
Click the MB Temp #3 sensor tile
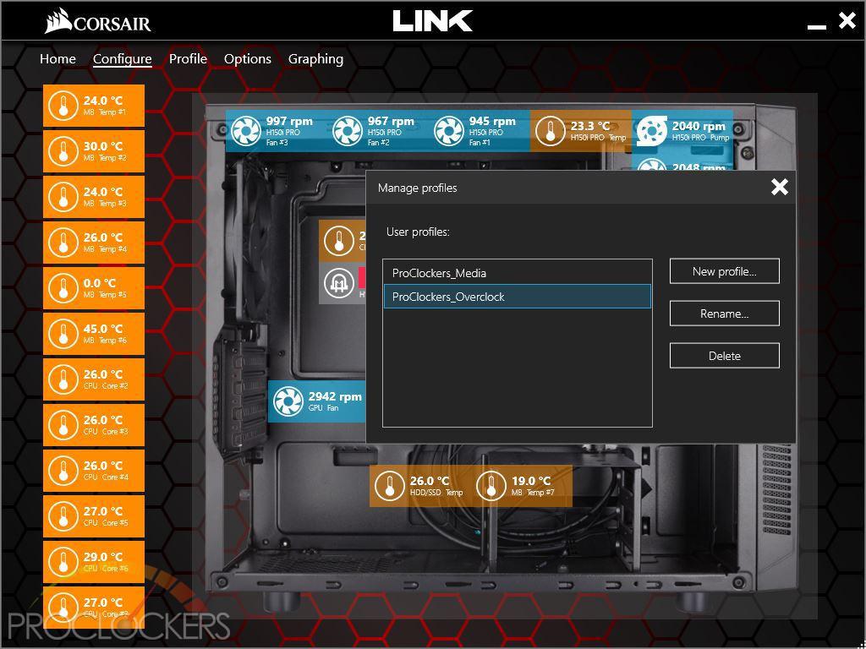tap(94, 197)
